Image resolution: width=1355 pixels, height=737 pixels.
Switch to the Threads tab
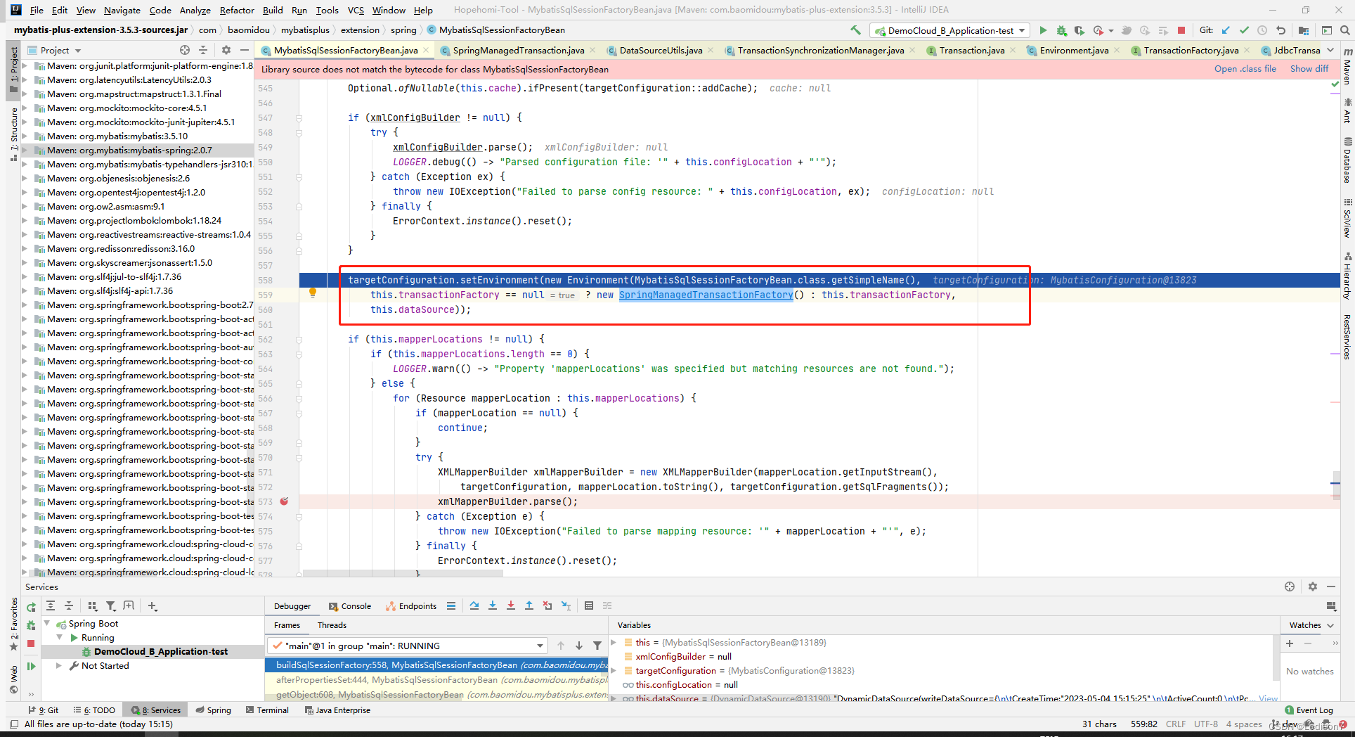pyautogui.click(x=332, y=625)
